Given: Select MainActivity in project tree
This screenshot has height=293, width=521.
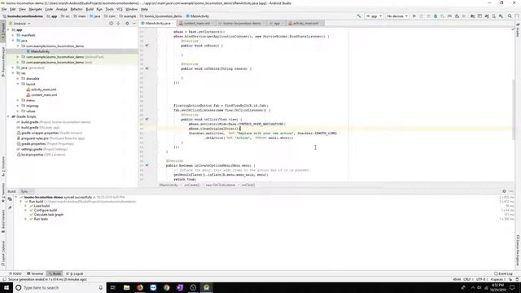Looking at the screenshot, I should (40, 51).
